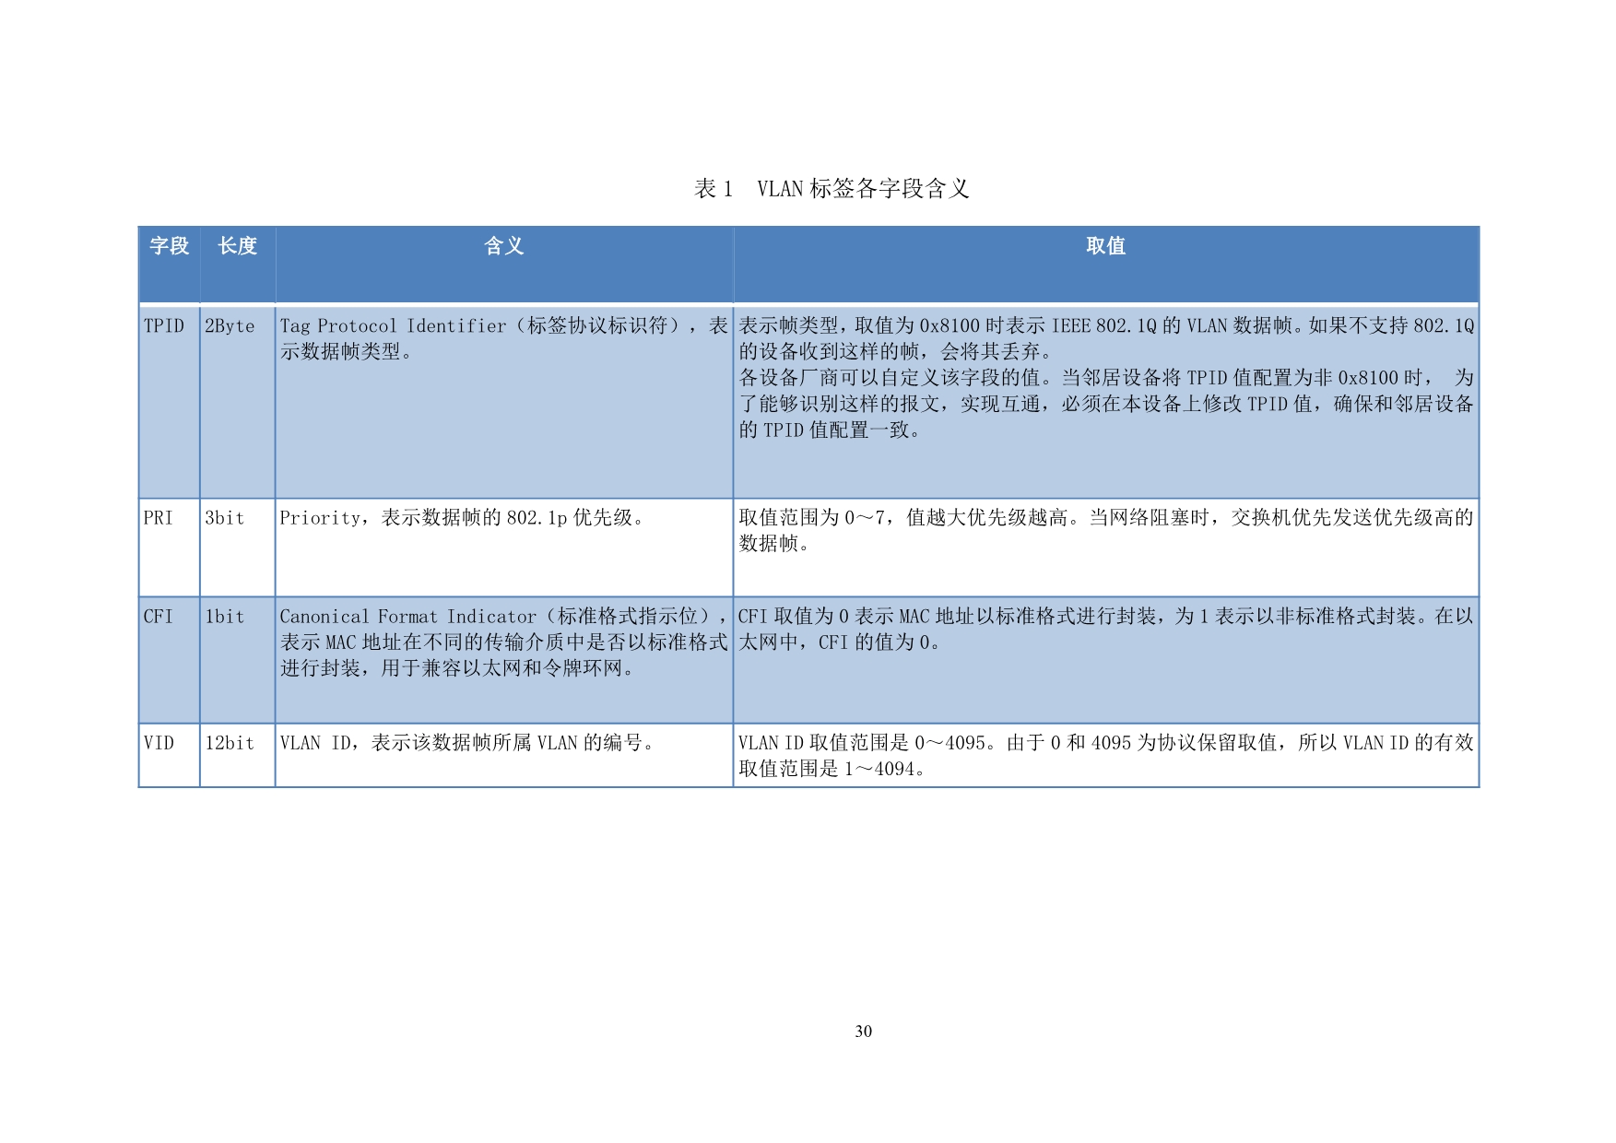
Task: Click the Priority 802.1p description cell
Action: [x=462, y=518]
